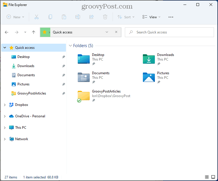Select Pictures in the navigation pane
This screenshot has height=181, width=218.
click(23, 84)
